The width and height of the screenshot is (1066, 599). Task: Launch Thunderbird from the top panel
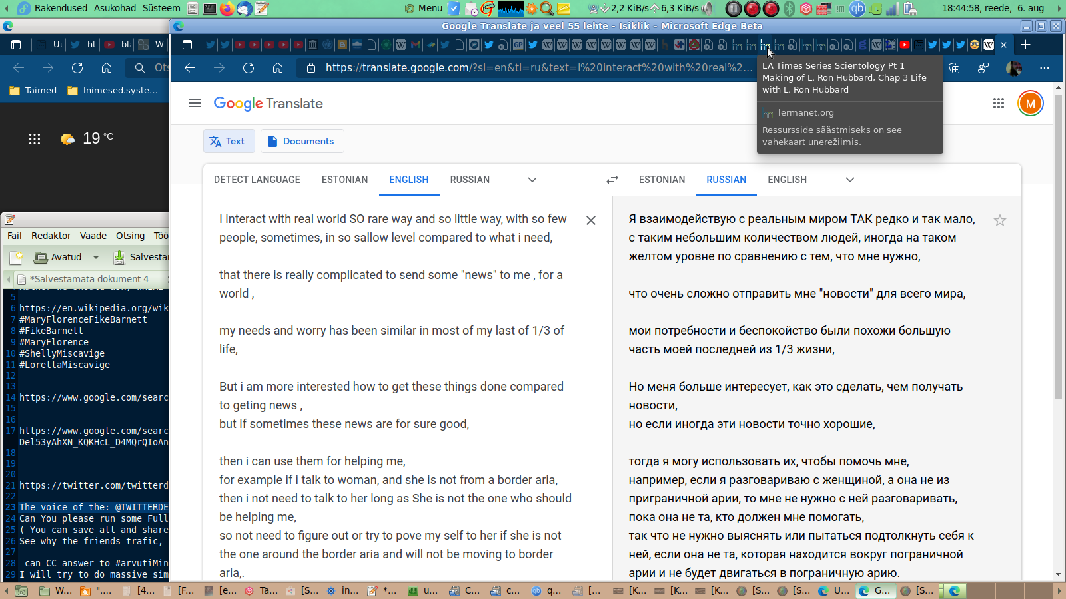244,9
